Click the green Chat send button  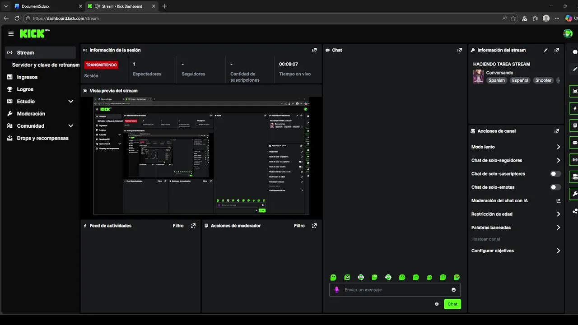(x=452, y=304)
